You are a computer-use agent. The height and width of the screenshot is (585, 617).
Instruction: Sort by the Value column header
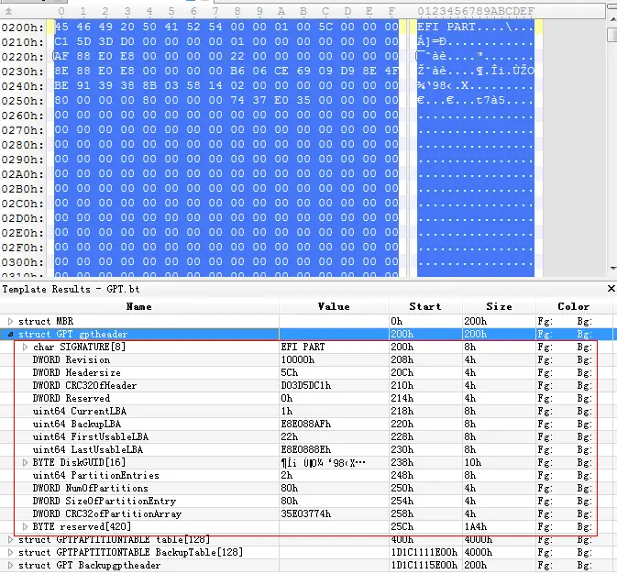tap(334, 306)
